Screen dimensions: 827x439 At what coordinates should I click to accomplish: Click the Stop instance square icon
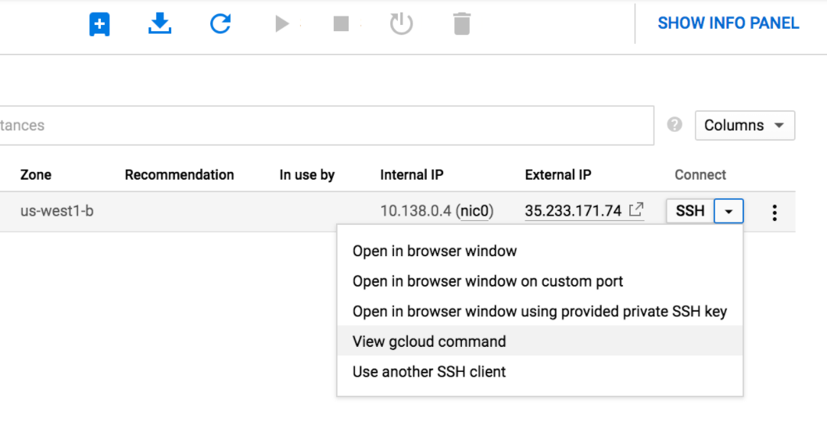341,24
